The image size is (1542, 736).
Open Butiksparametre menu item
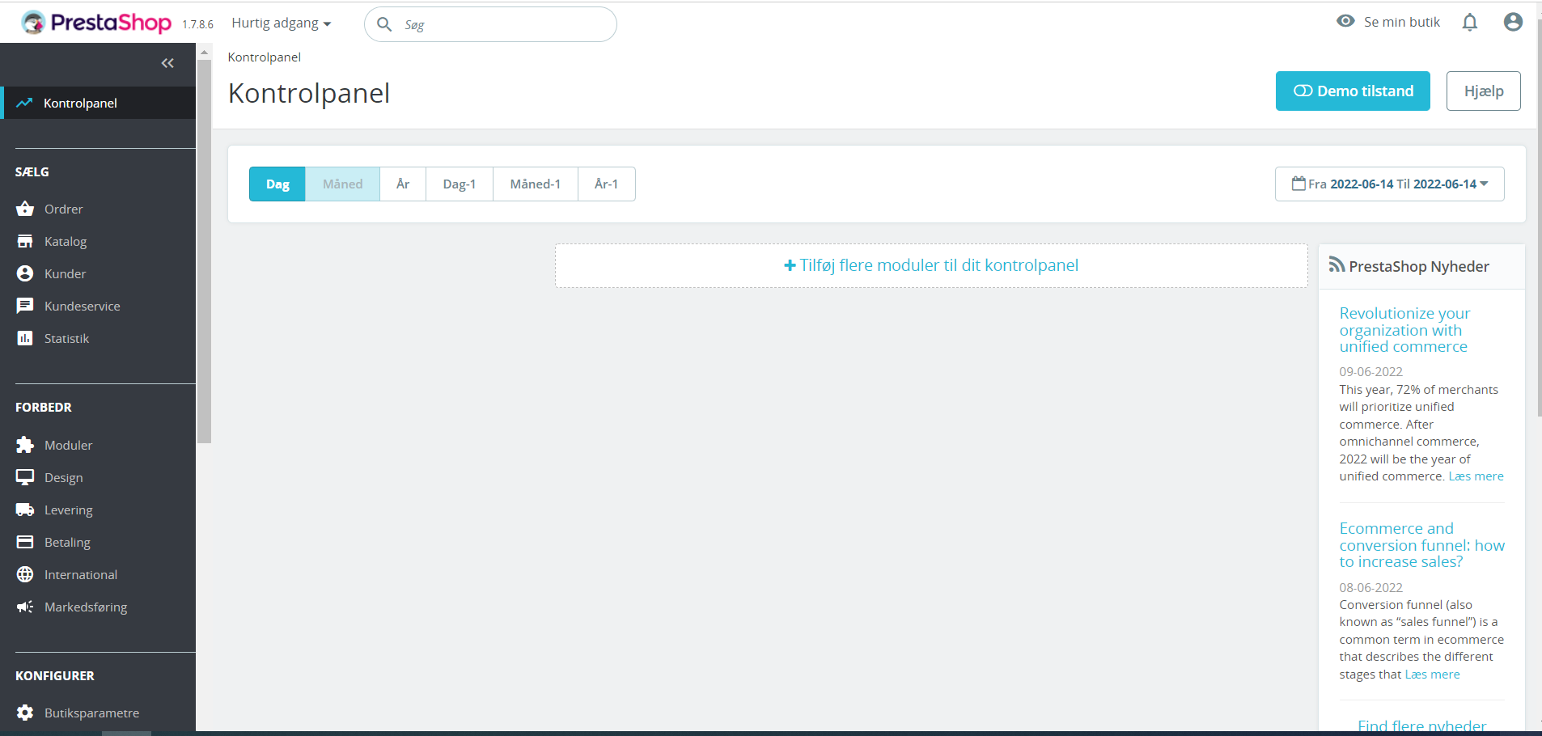(x=98, y=713)
